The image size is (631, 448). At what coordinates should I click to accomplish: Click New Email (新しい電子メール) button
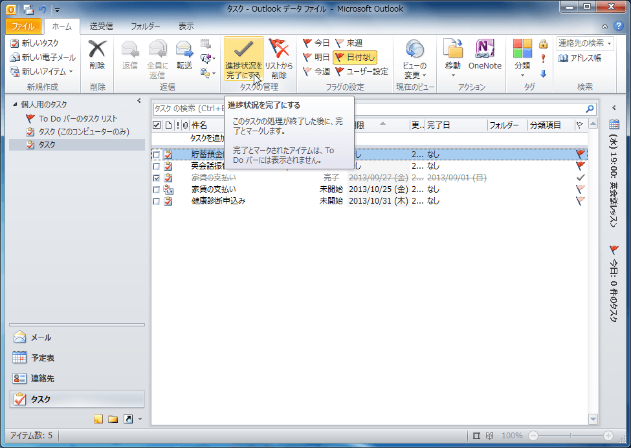tap(43, 57)
